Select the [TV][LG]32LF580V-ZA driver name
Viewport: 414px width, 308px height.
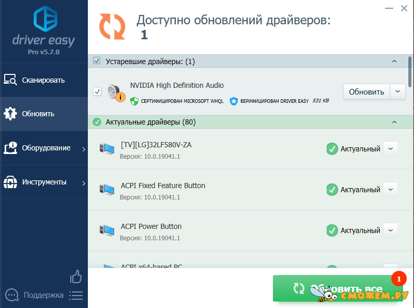(x=156, y=145)
